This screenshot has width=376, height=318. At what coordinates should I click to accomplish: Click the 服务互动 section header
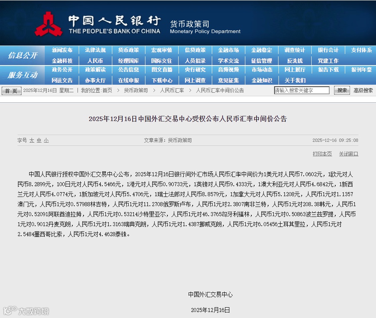click(22, 75)
